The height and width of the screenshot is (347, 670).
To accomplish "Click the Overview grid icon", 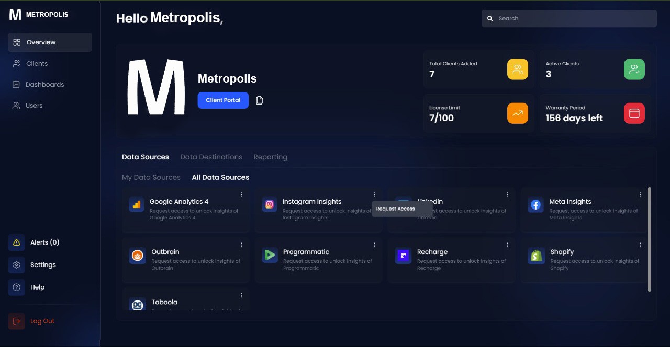I will 17,42.
